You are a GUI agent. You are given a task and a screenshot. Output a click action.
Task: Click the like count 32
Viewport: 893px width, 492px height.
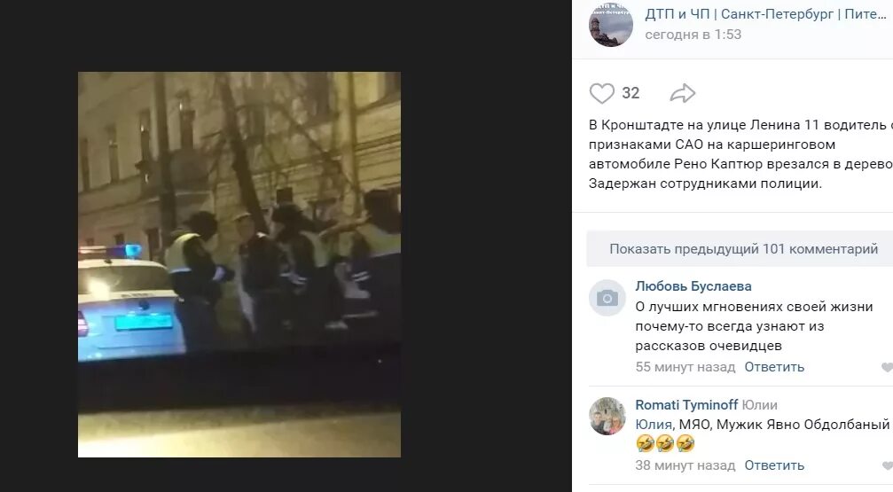[631, 93]
